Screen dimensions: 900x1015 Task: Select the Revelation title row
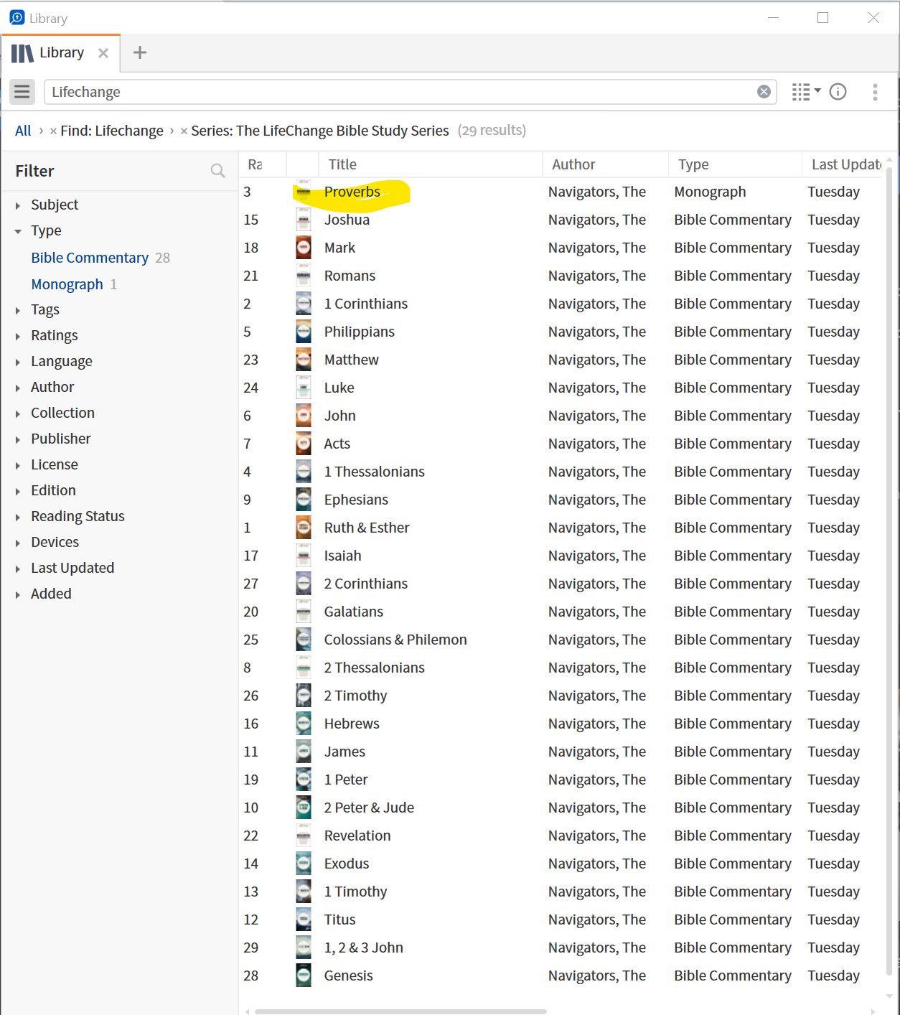tap(357, 836)
